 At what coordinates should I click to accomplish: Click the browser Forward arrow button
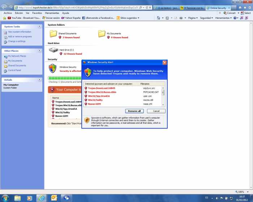pyautogui.click(x=10, y=7)
